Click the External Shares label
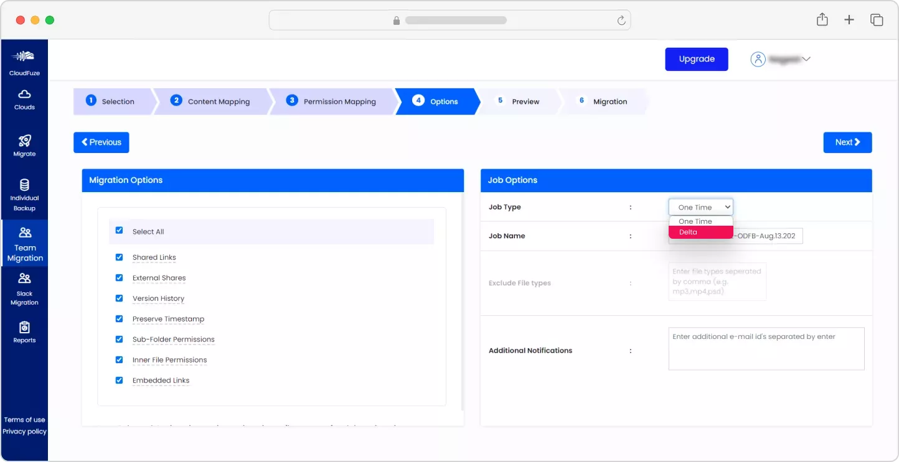The image size is (899, 462). [159, 278]
